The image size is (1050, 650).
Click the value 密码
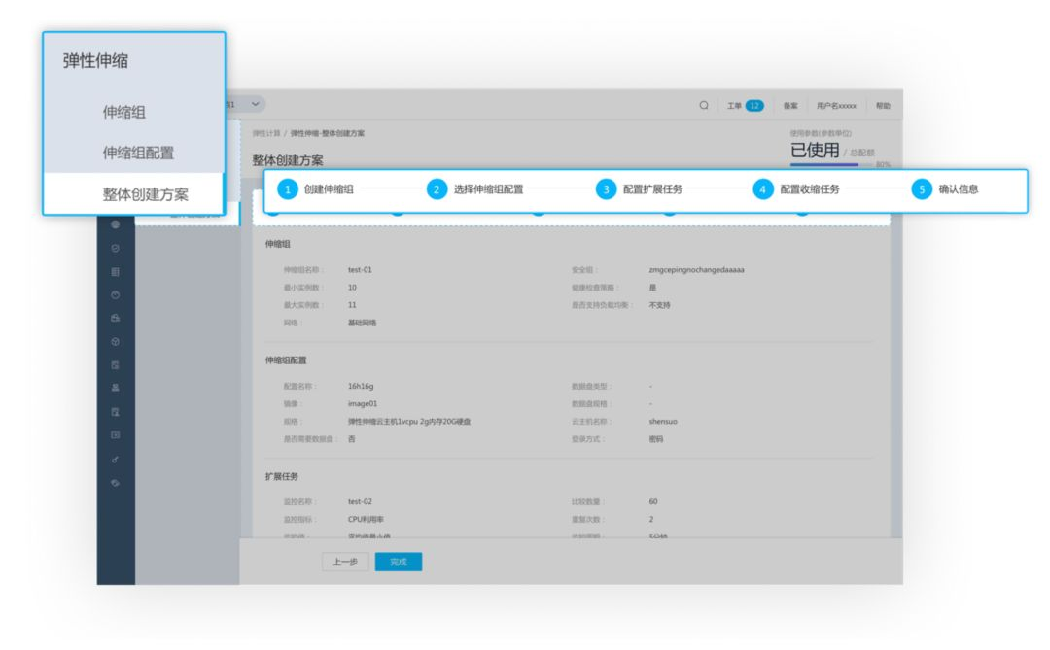pyautogui.click(x=656, y=439)
